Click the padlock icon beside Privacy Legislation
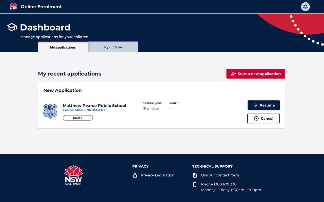 click(x=135, y=175)
